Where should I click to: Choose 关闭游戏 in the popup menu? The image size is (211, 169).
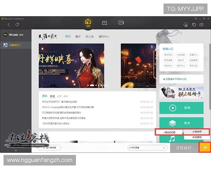pyautogui.click(x=197, y=137)
